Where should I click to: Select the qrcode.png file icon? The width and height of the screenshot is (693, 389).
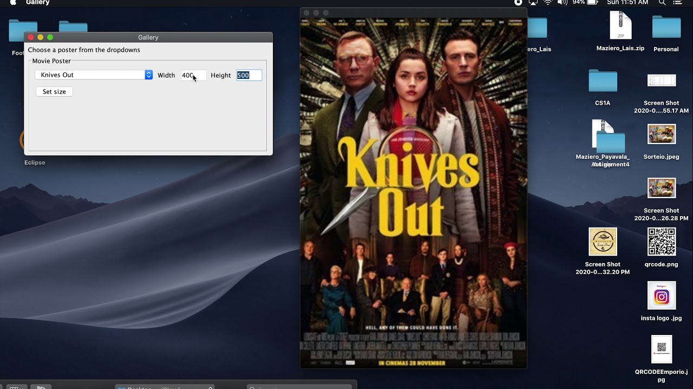click(662, 242)
